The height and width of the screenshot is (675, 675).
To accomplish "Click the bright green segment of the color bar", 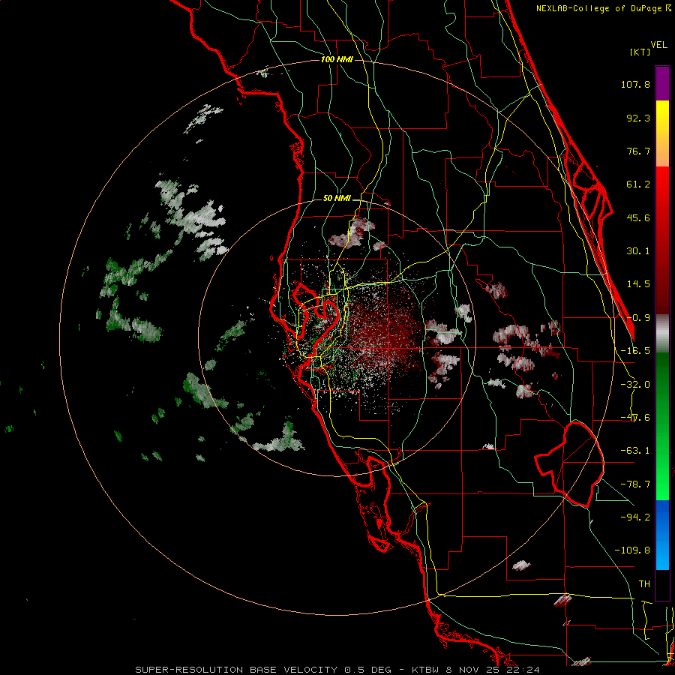I will point(662,426).
